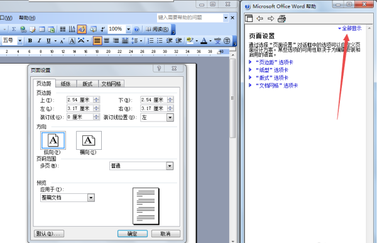Click the 取消 button
The width and height of the screenshot is (377, 243).
point(166,234)
